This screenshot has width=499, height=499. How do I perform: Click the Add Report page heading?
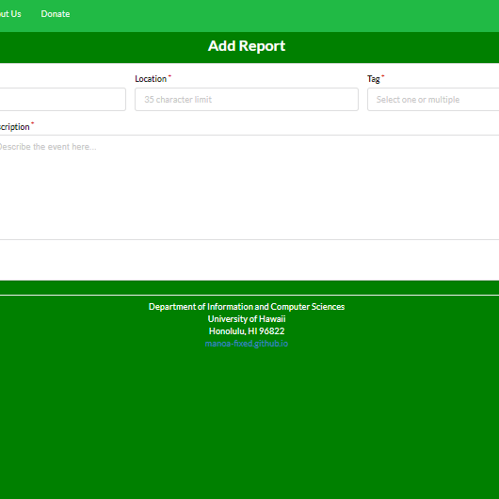[247, 46]
